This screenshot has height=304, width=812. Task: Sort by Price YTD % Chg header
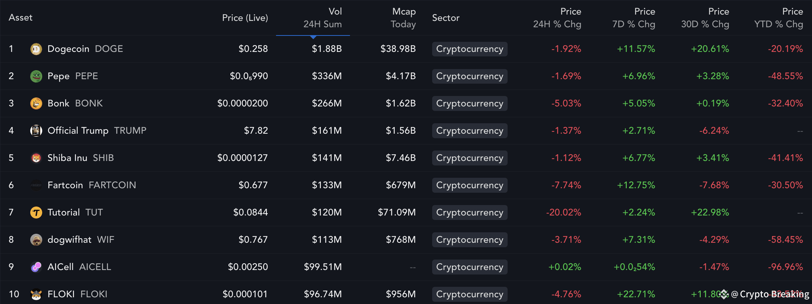coord(778,18)
